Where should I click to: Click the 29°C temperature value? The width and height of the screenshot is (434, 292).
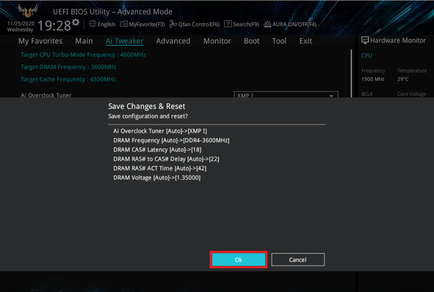click(403, 79)
